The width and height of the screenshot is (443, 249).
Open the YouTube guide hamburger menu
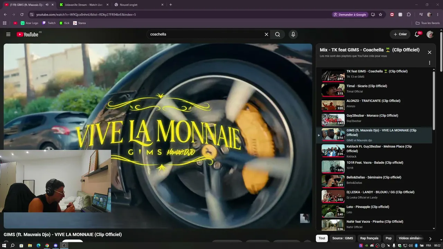coord(8,34)
